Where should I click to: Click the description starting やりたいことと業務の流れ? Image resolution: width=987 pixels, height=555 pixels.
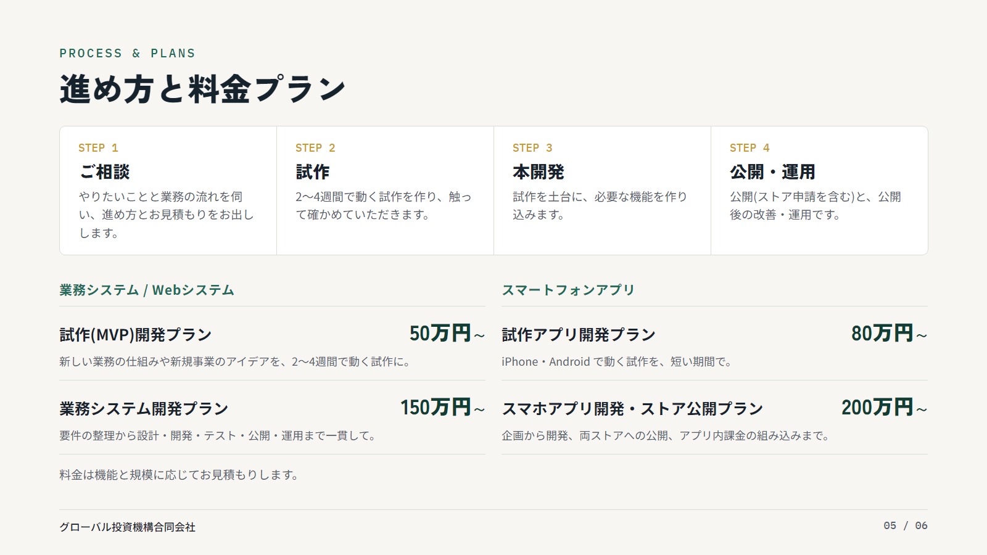166,215
